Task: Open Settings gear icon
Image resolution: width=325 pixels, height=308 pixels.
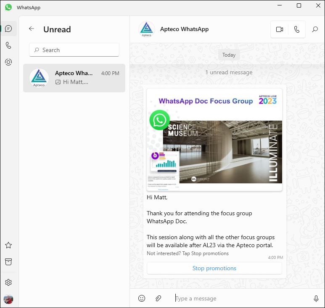Action: pyautogui.click(x=8, y=282)
